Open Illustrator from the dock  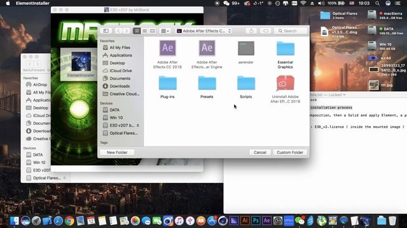244,221
